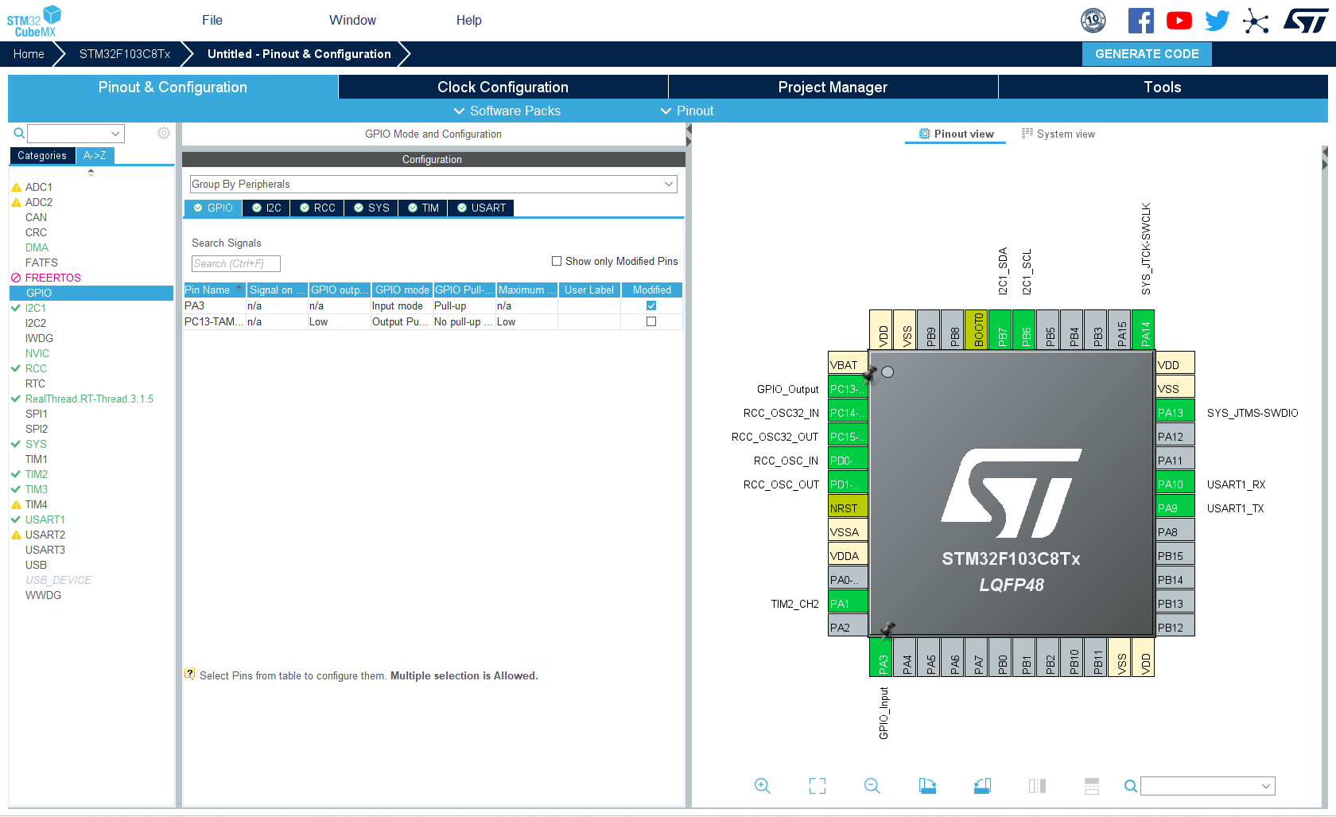Open the File menu
The width and height of the screenshot is (1336, 817).
(x=212, y=20)
